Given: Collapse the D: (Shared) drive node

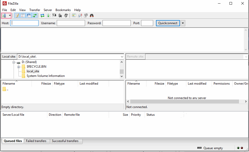Looking at the screenshot, I should (14, 62).
